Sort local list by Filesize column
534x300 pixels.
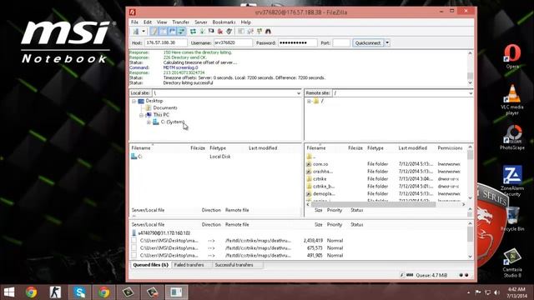click(198, 148)
